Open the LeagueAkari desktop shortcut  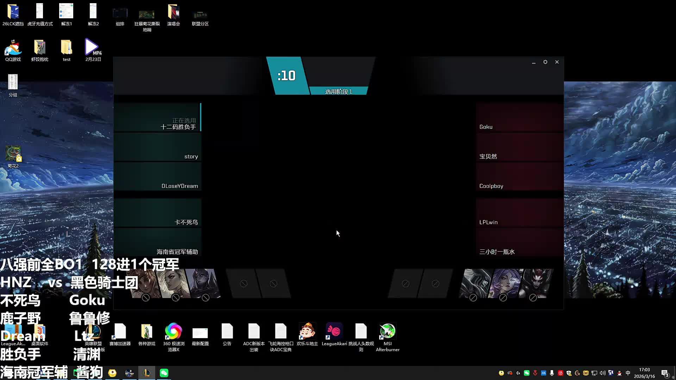pyautogui.click(x=334, y=331)
